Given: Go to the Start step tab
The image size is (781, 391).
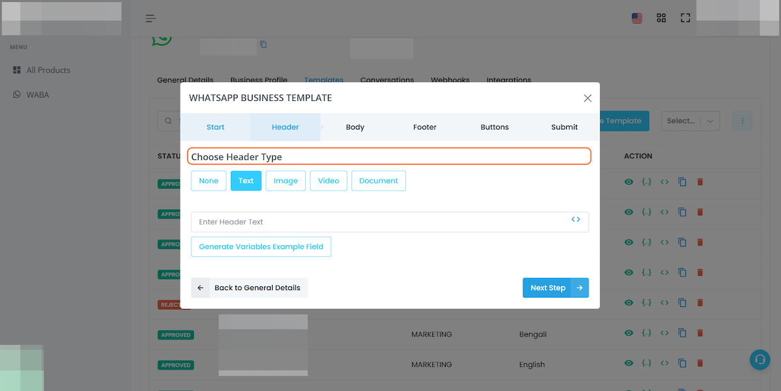Looking at the screenshot, I should pos(215,127).
